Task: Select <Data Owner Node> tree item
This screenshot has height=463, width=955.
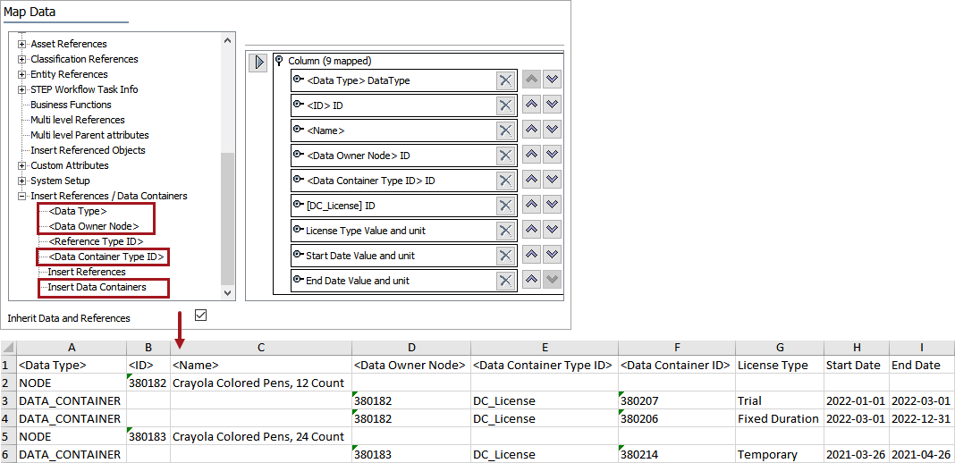Action: pos(94,226)
